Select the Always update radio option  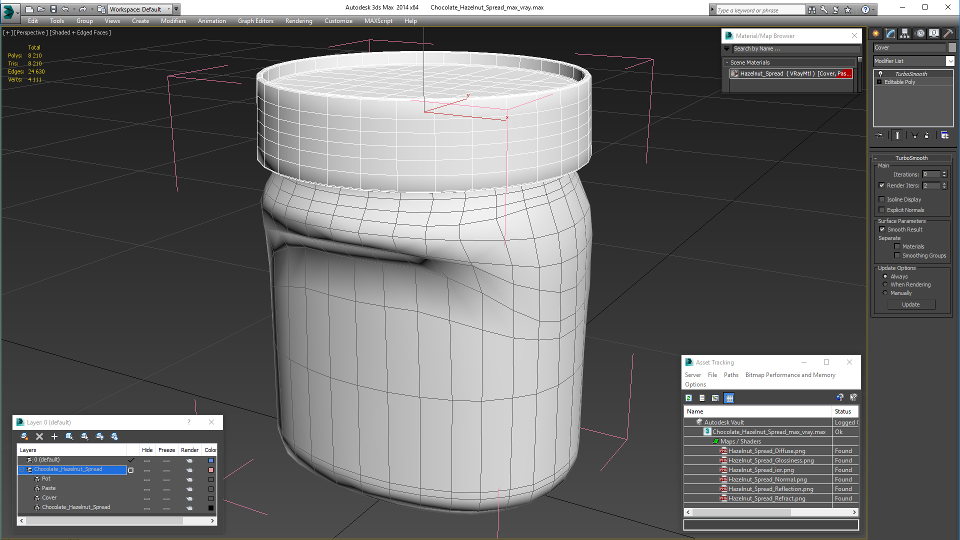tap(885, 276)
